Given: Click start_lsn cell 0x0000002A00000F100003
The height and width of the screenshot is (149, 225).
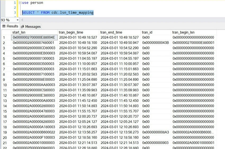Looking at the screenshot, I should click(x=34, y=138).
